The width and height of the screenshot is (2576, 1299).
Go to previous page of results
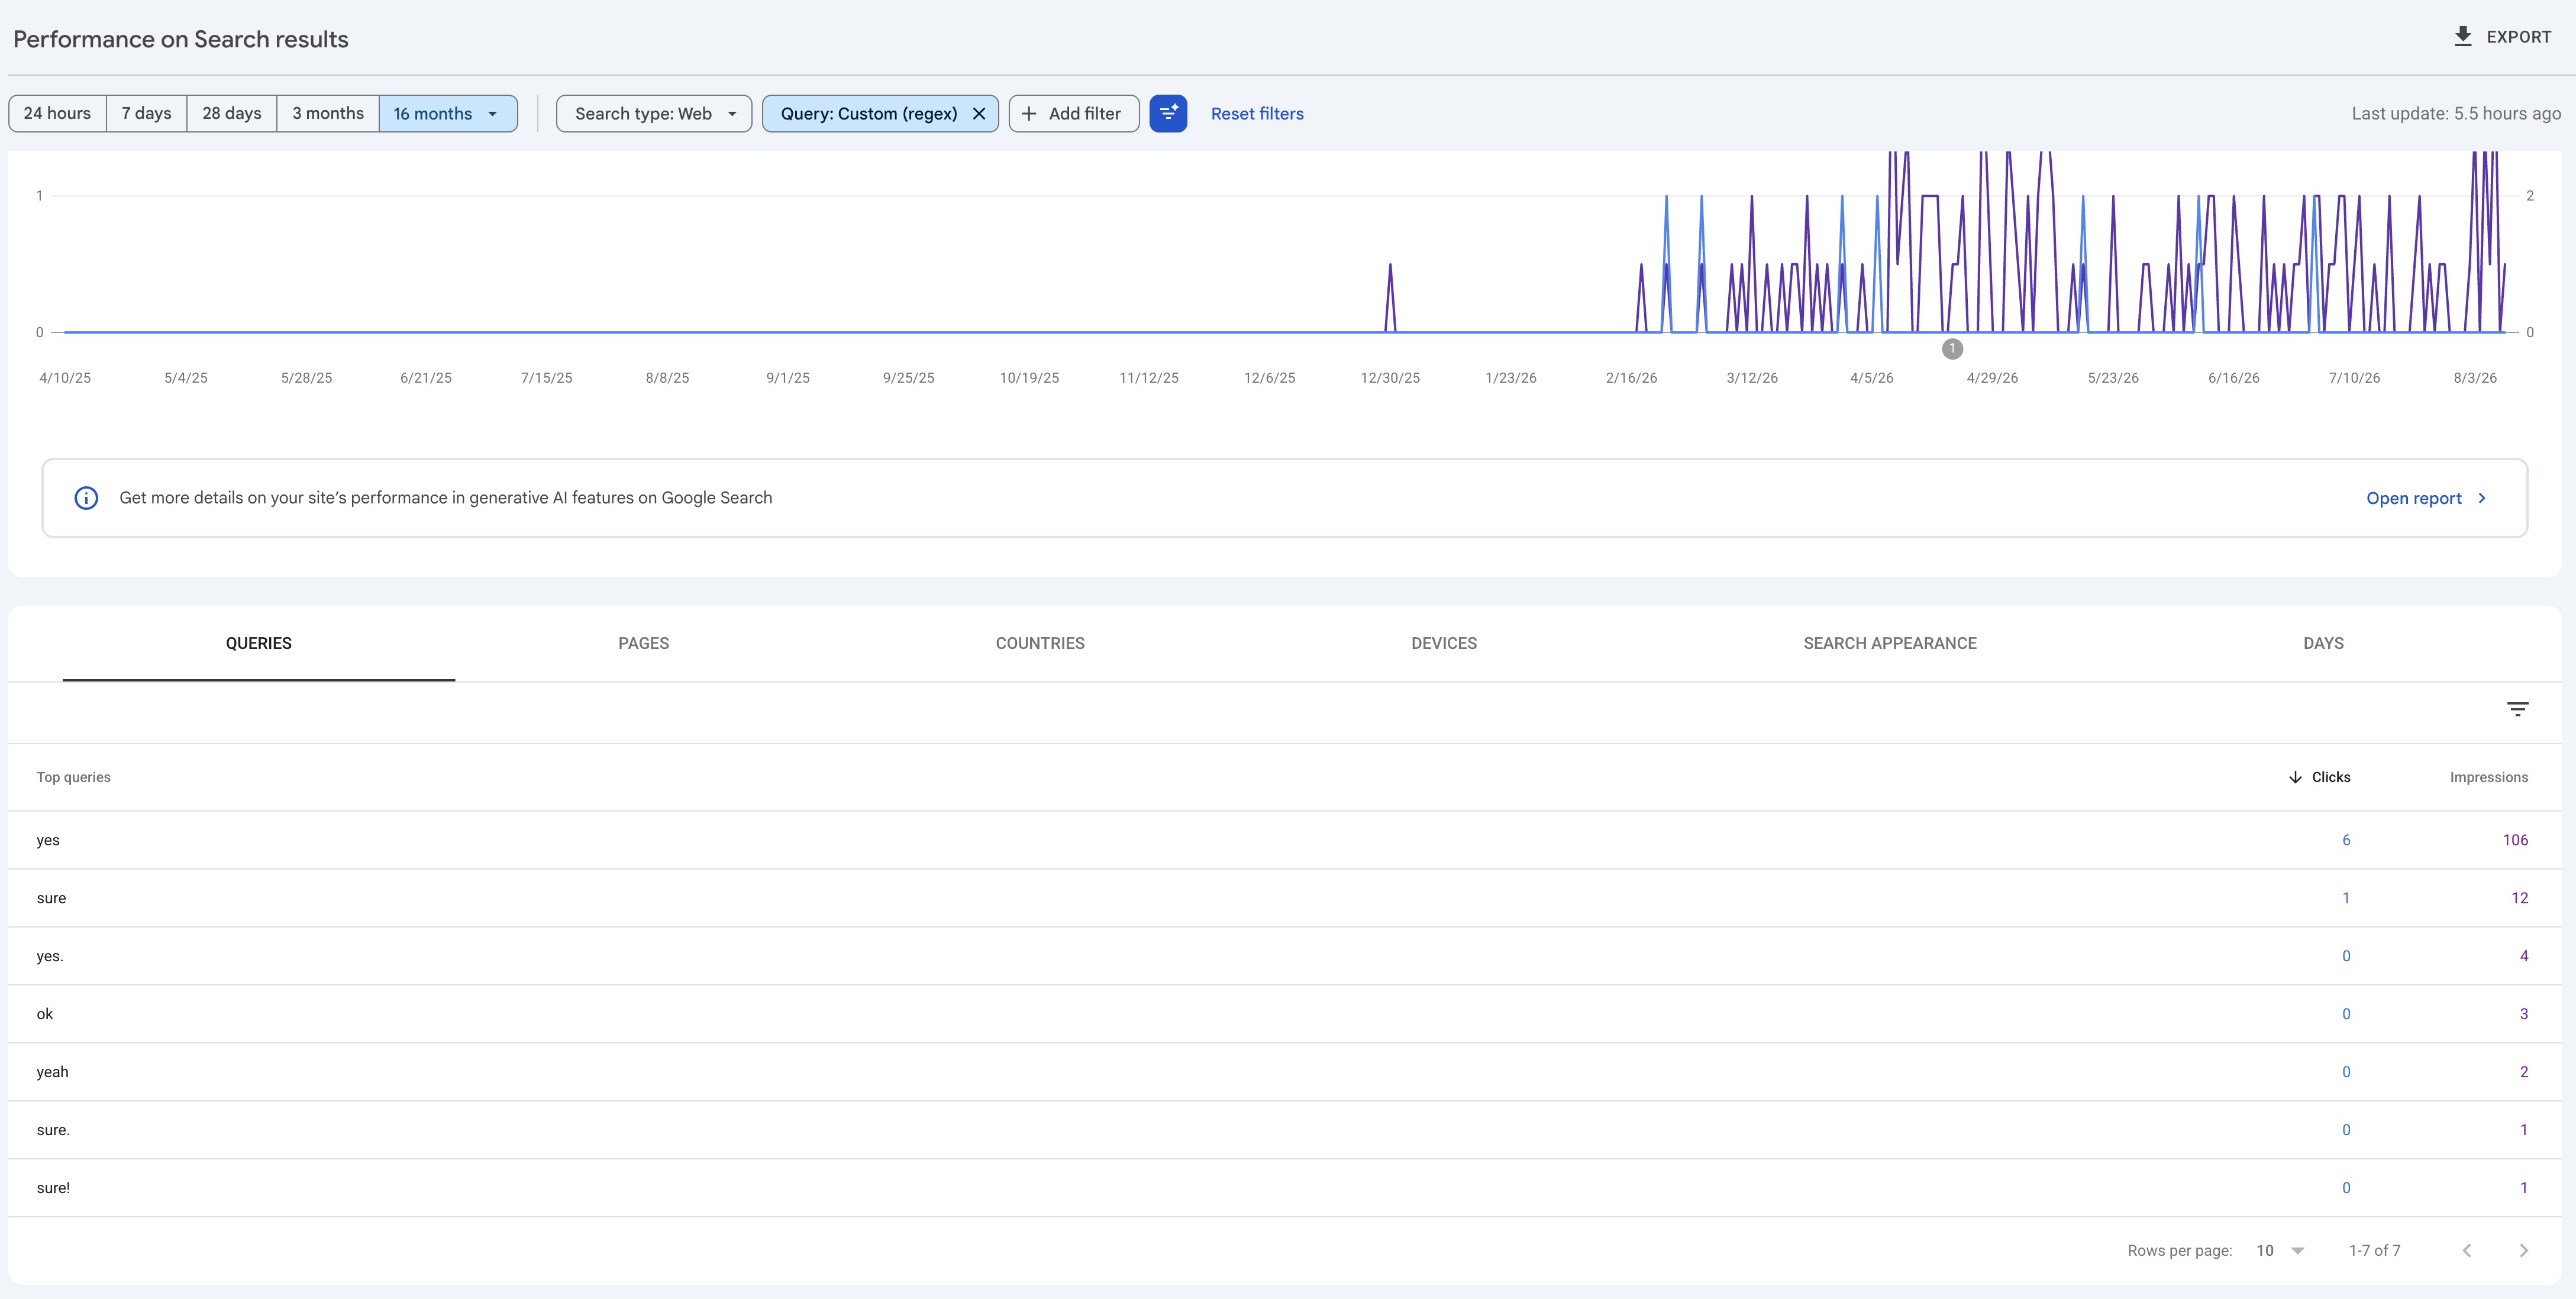(x=2467, y=1251)
